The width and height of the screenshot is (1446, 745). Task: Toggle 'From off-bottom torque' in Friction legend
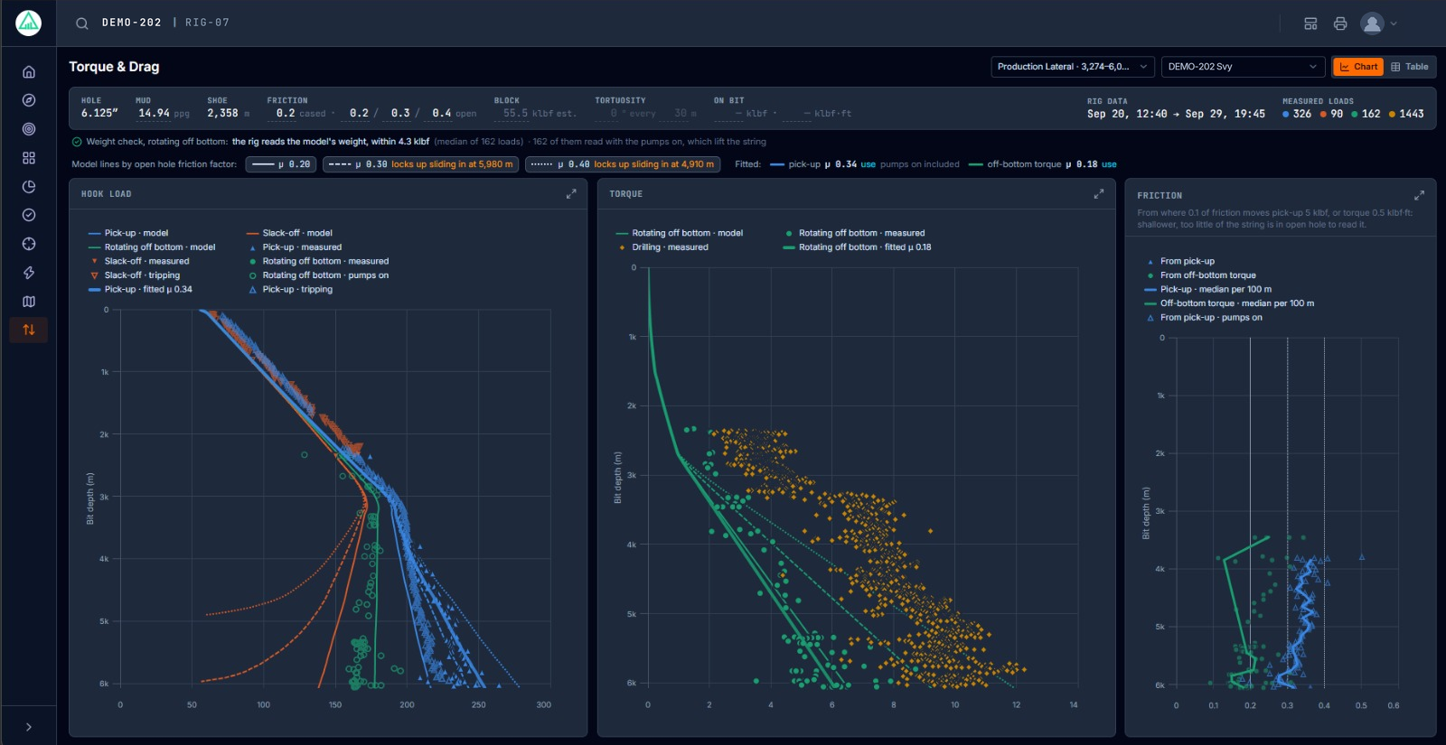click(1200, 275)
